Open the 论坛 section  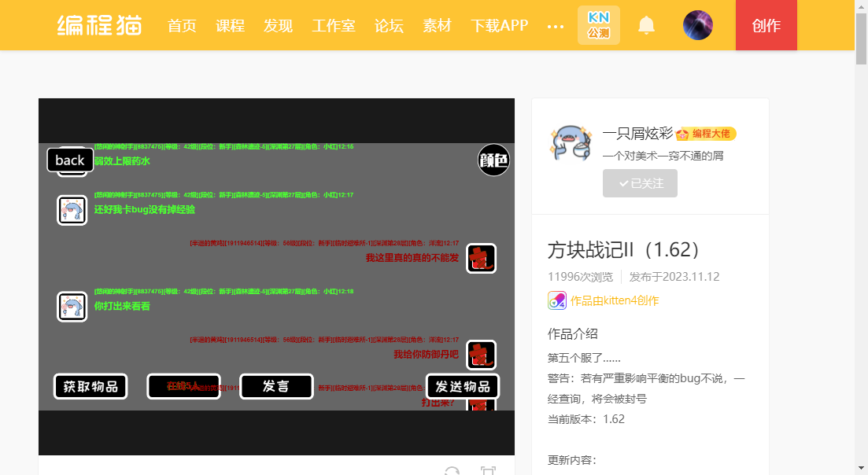pos(389,25)
